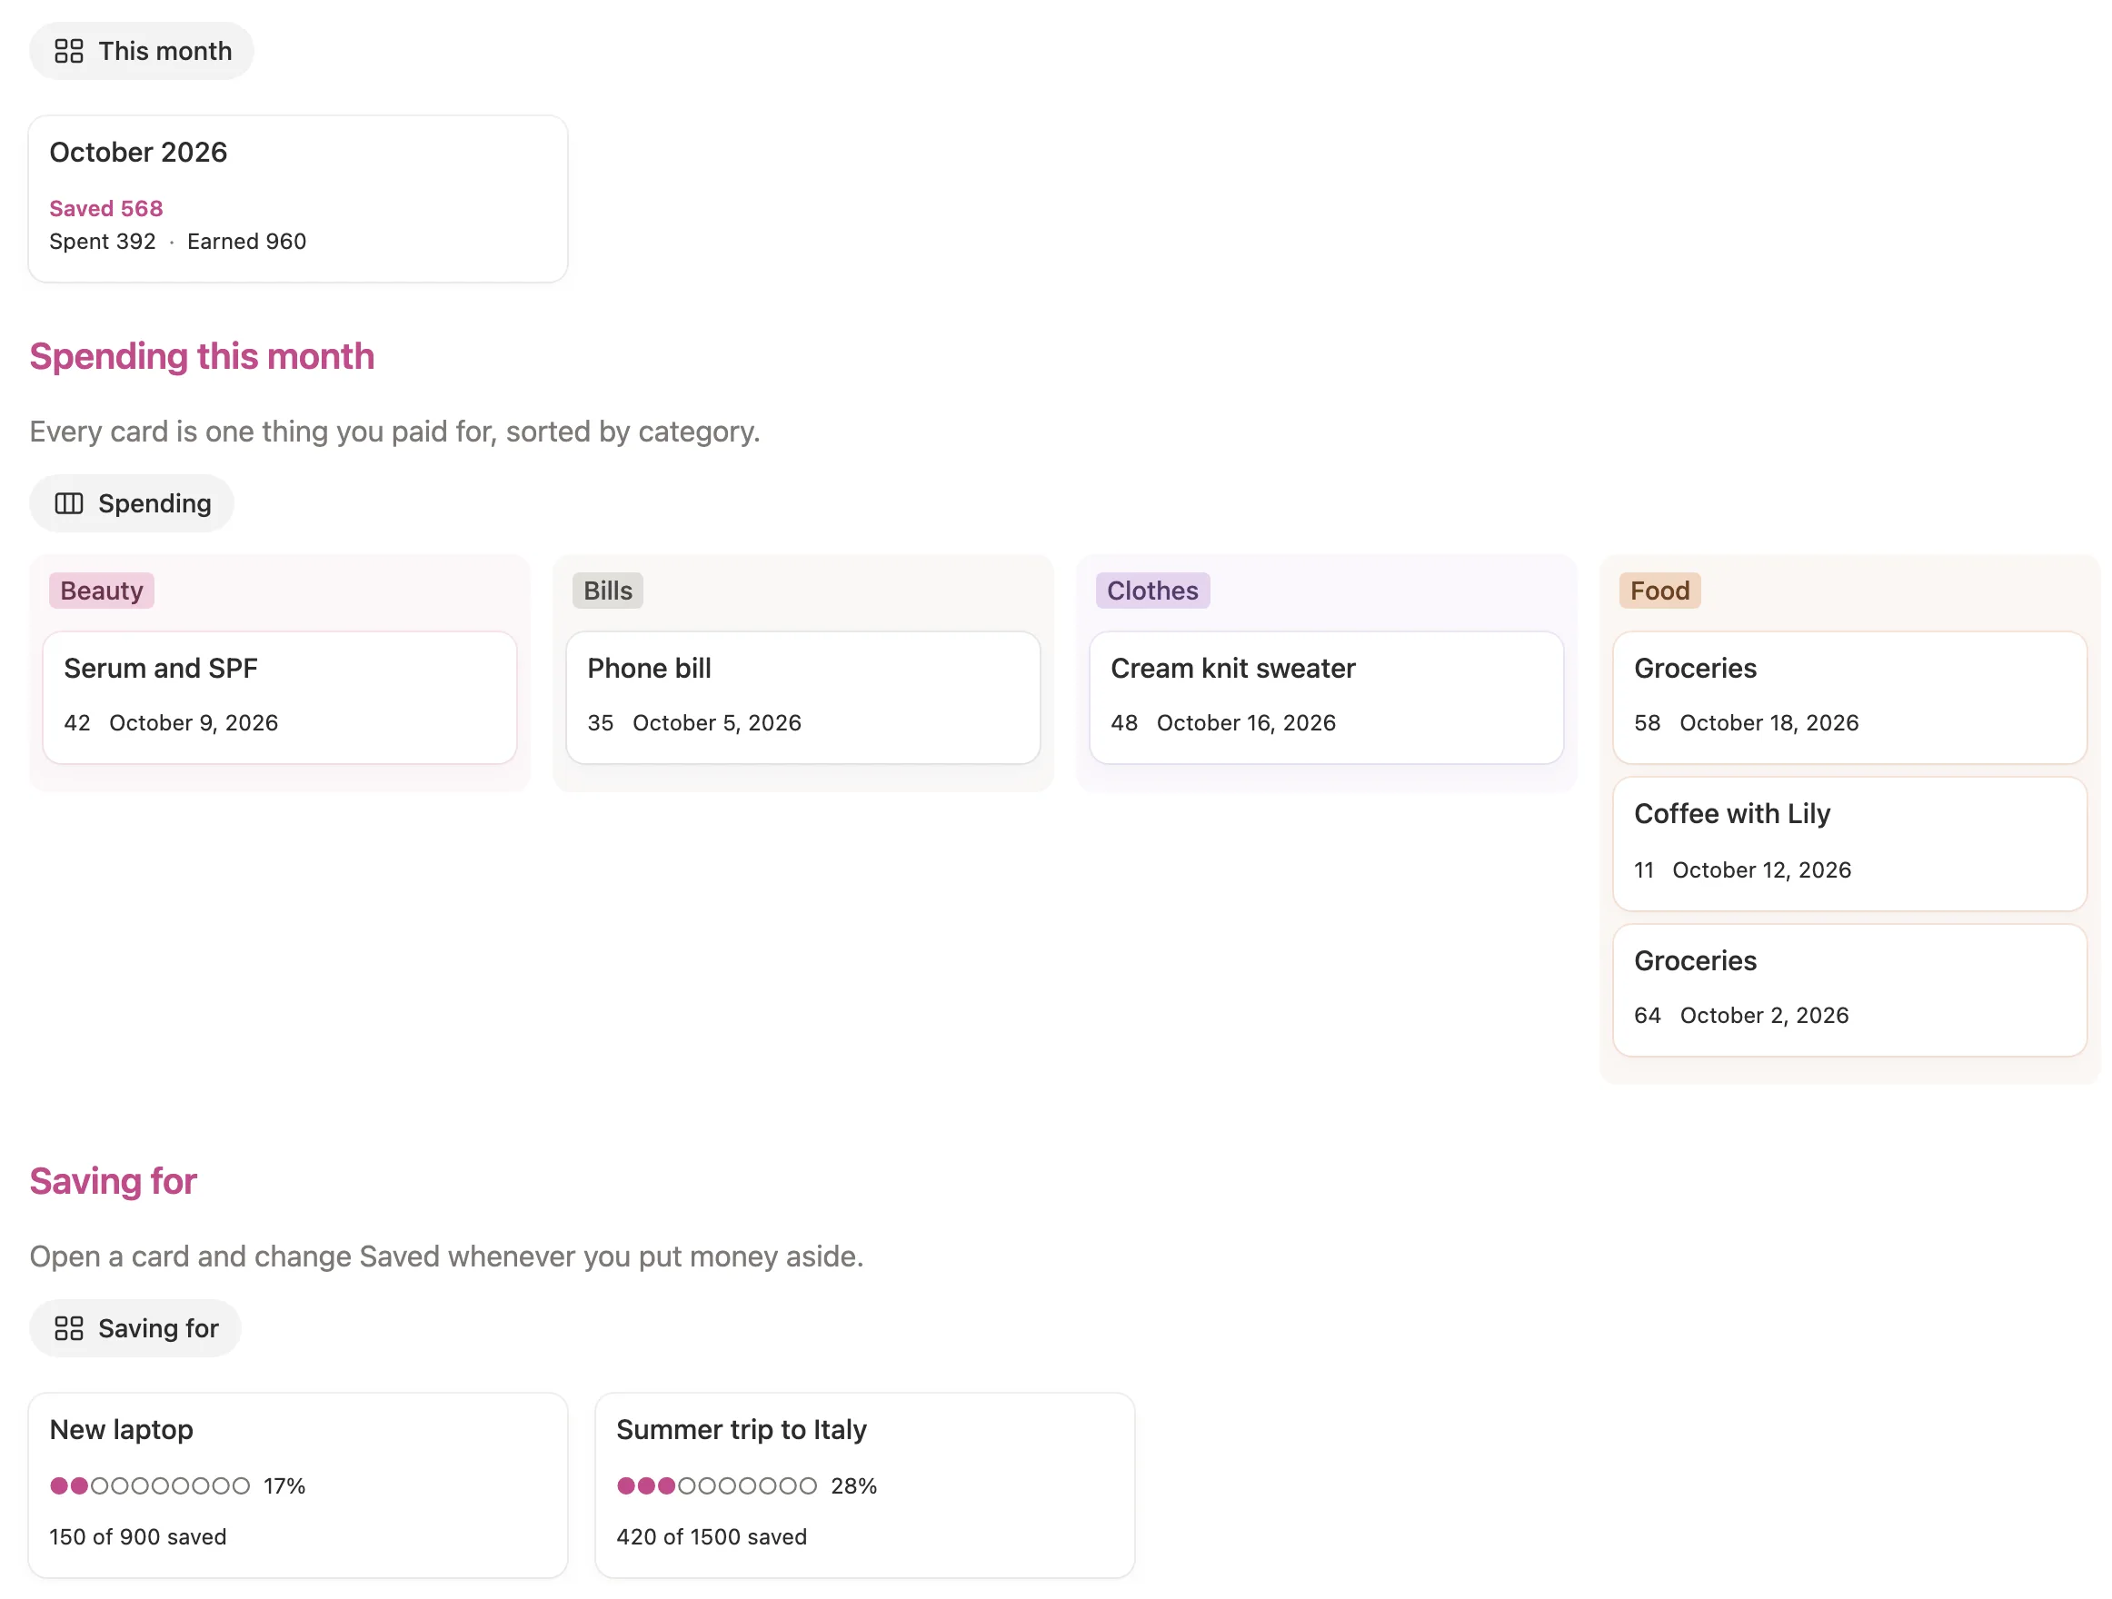This screenshot has width=2112, height=1599.
Task: Select the Beauty category tag
Action: 101,591
